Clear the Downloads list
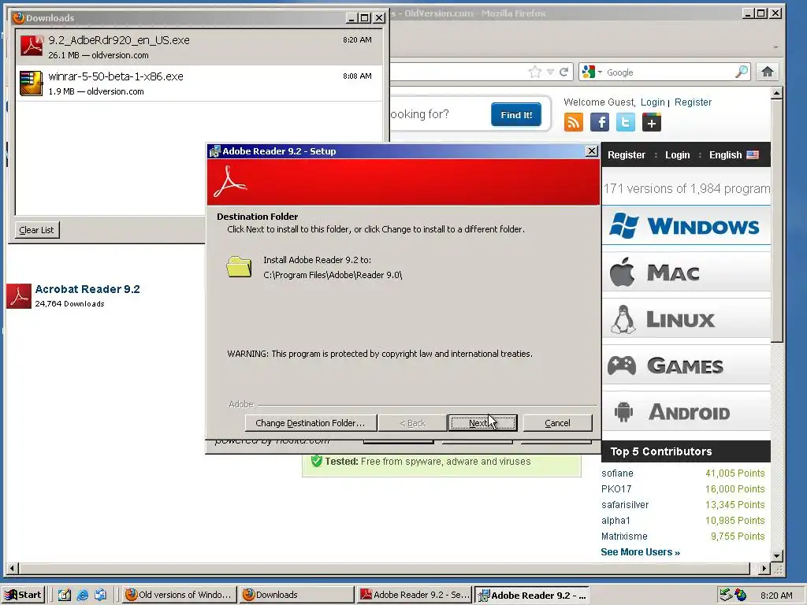This screenshot has height=605, width=807. pyautogui.click(x=36, y=230)
